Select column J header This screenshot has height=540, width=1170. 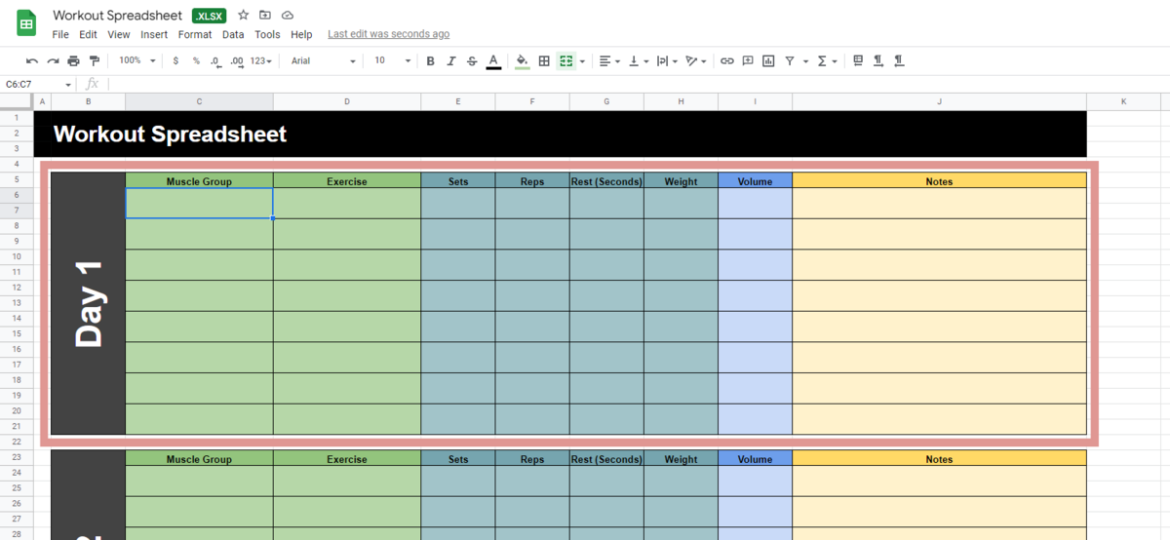tap(939, 101)
